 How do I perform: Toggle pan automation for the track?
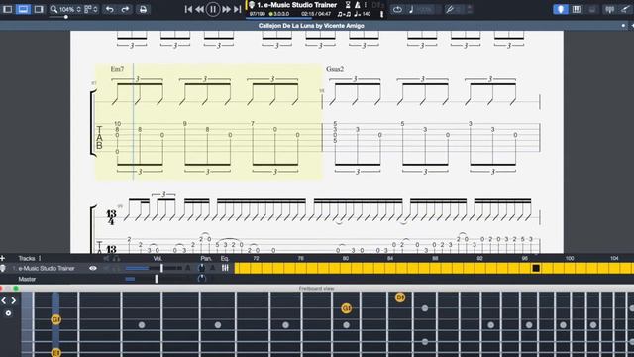click(212, 268)
